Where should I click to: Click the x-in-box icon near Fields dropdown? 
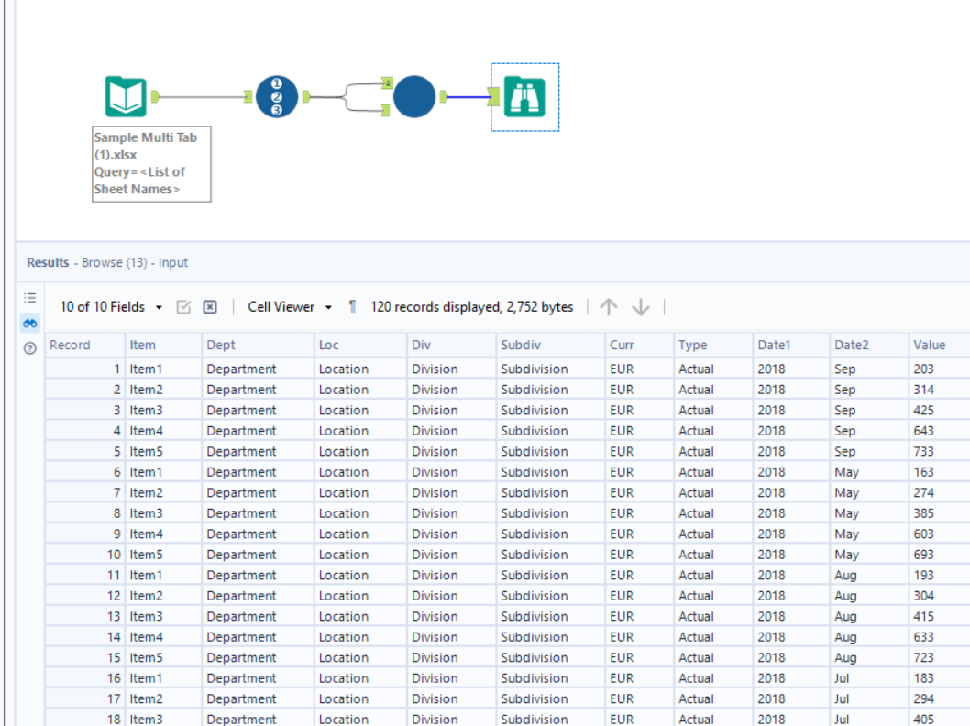(x=209, y=306)
